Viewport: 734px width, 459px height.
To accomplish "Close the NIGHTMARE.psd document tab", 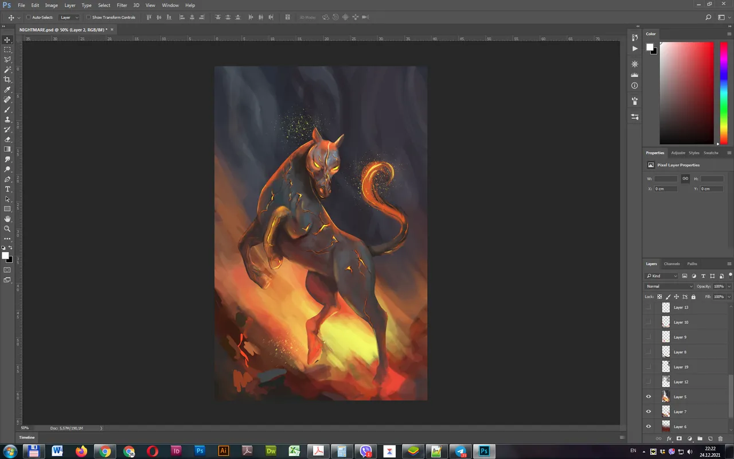I will coord(112,29).
